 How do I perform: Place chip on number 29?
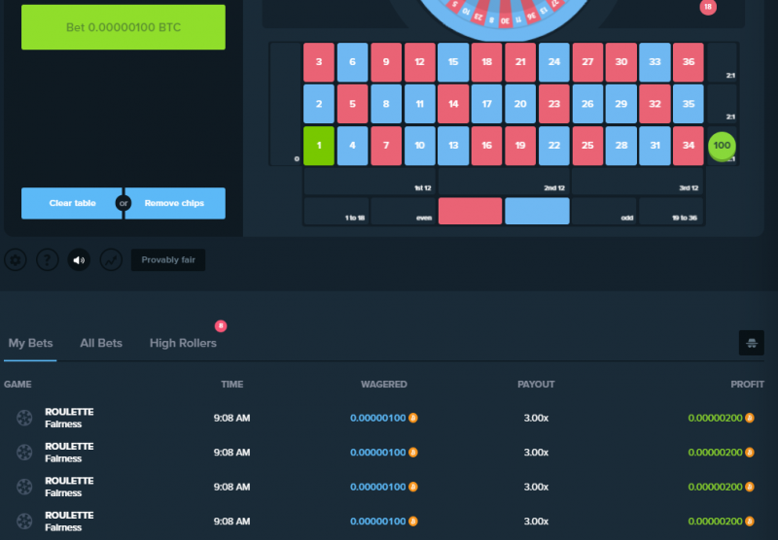pyautogui.click(x=621, y=104)
